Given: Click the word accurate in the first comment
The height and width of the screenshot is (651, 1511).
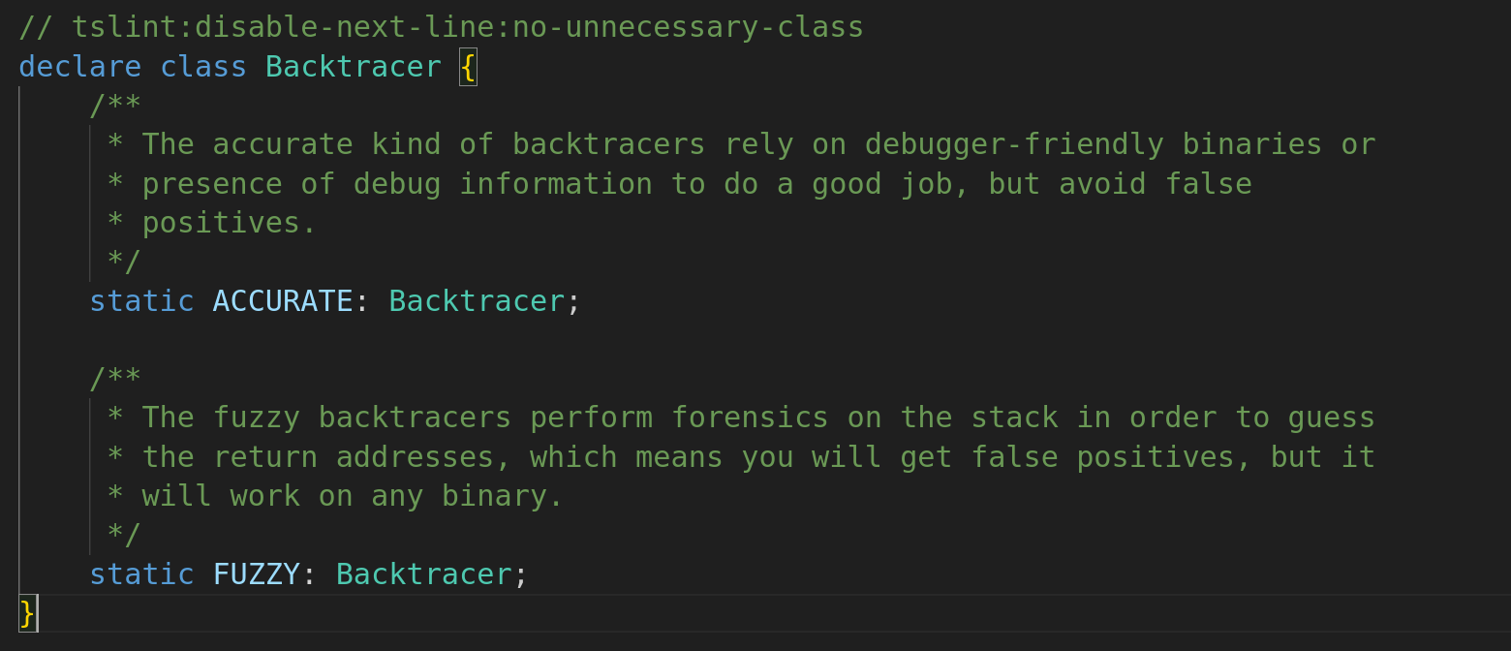Looking at the screenshot, I should click(x=283, y=144).
